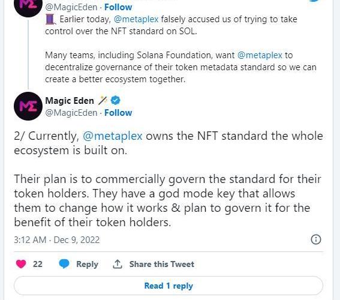Click the thread spool emoji in first tweet

click(51, 19)
